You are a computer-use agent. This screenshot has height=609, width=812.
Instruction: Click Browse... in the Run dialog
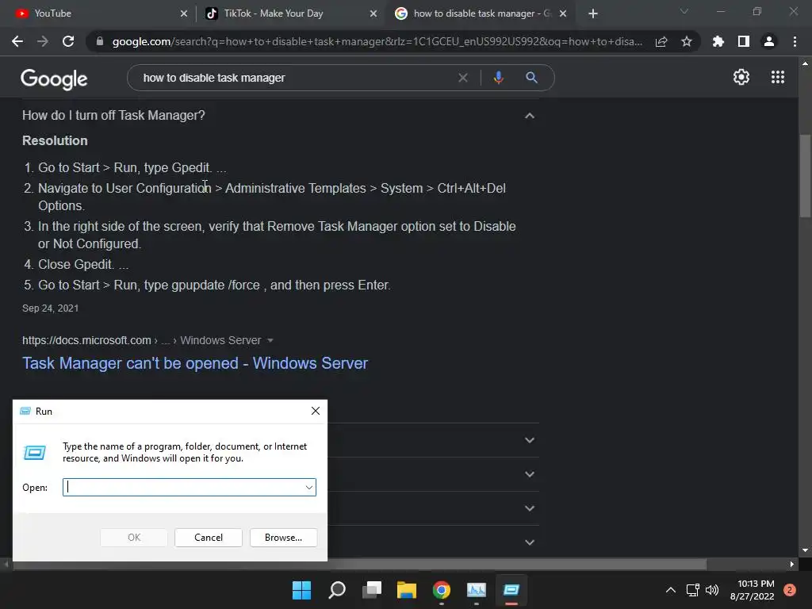(283, 538)
